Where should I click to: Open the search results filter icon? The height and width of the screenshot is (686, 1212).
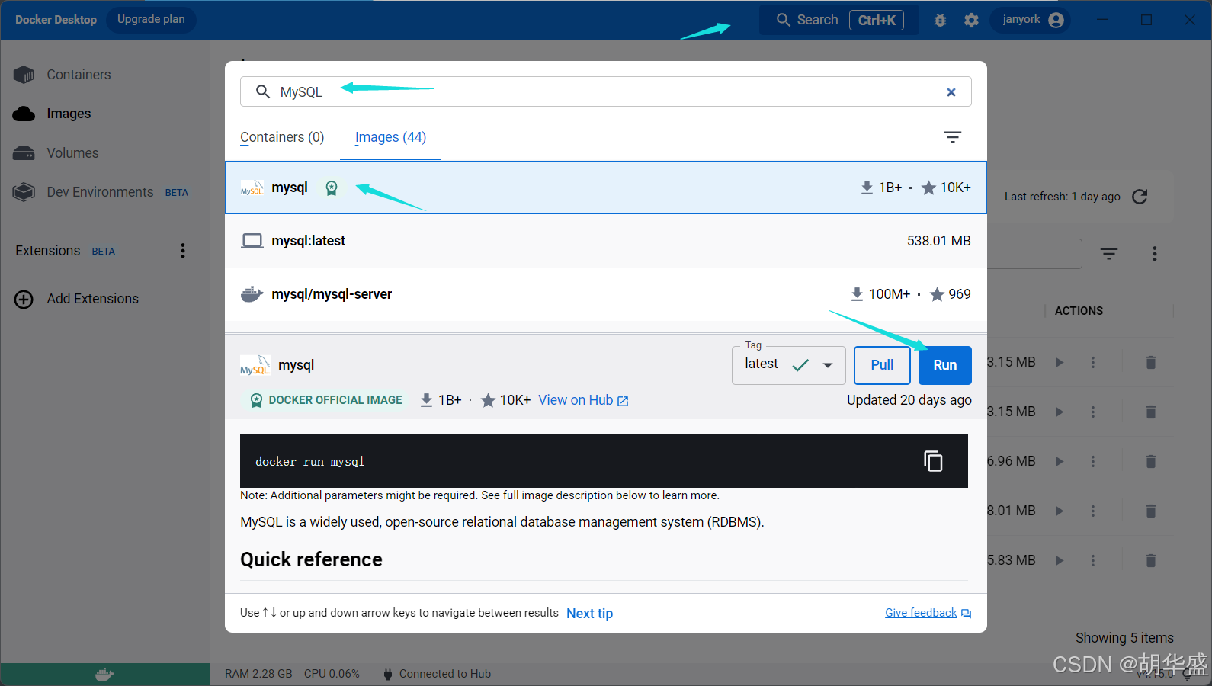pyautogui.click(x=952, y=137)
